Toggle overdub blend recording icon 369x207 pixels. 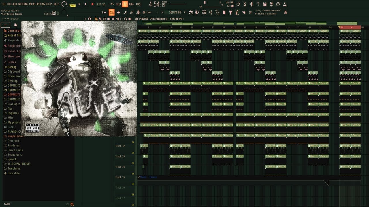[131, 4]
